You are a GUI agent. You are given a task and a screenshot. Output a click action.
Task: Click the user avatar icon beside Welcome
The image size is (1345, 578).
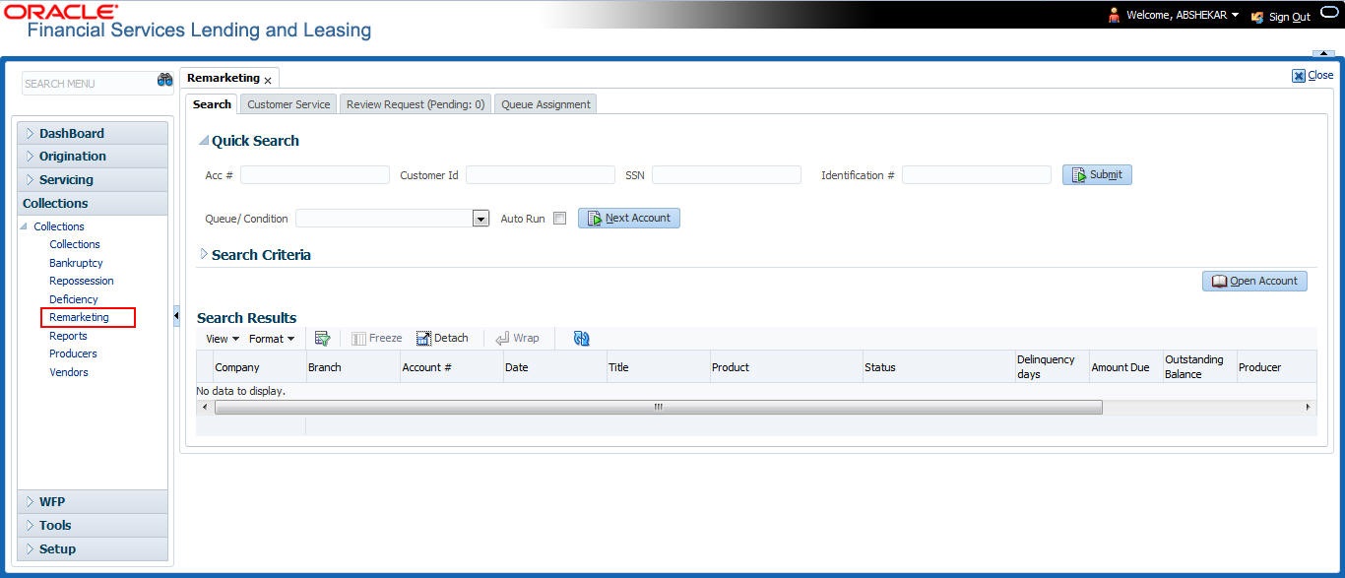click(x=1115, y=16)
